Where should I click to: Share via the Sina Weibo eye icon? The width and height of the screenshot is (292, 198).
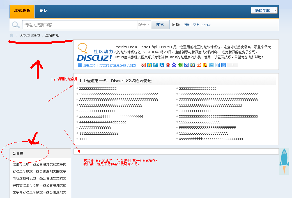[x=143, y=65]
